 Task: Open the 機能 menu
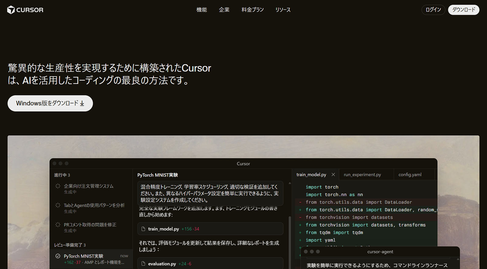coord(201,10)
